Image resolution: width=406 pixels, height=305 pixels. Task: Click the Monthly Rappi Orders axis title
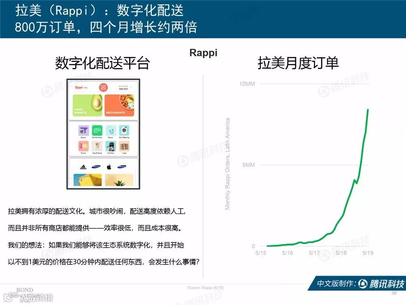tap(227, 164)
